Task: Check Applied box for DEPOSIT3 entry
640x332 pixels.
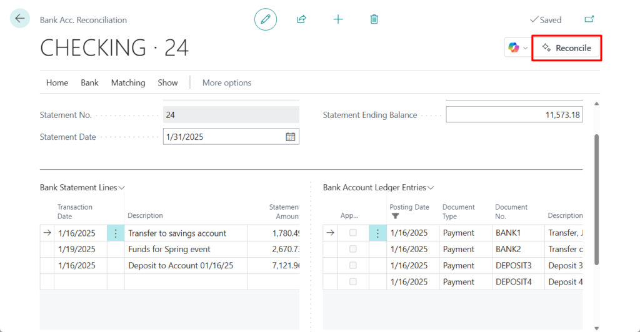Action: (x=353, y=265)
